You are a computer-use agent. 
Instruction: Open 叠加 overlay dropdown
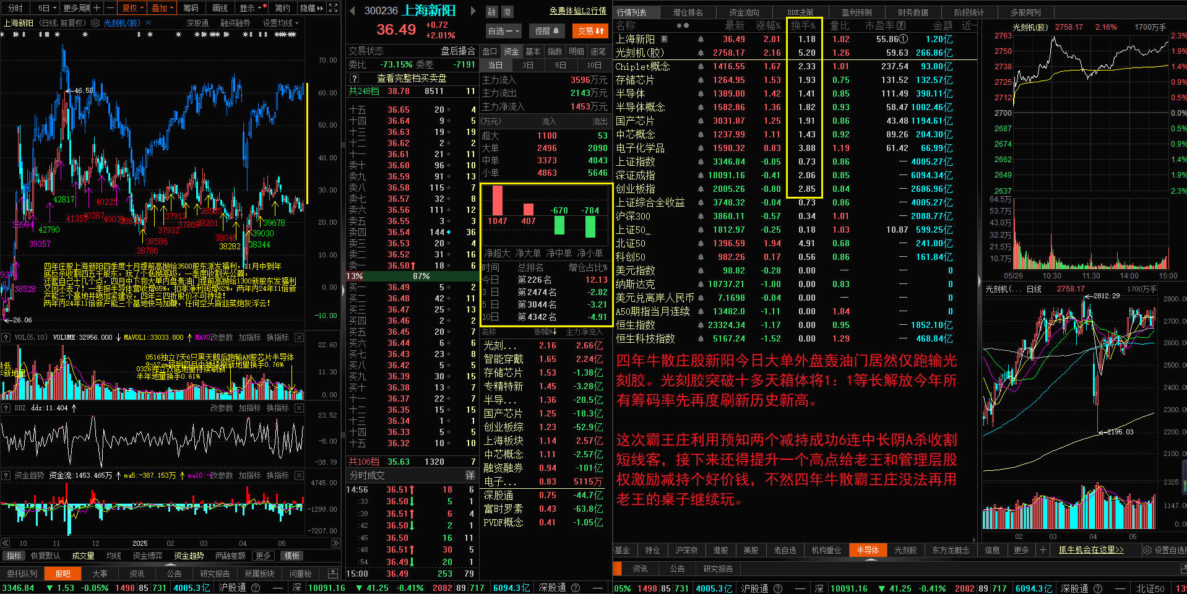coord(162,8)
